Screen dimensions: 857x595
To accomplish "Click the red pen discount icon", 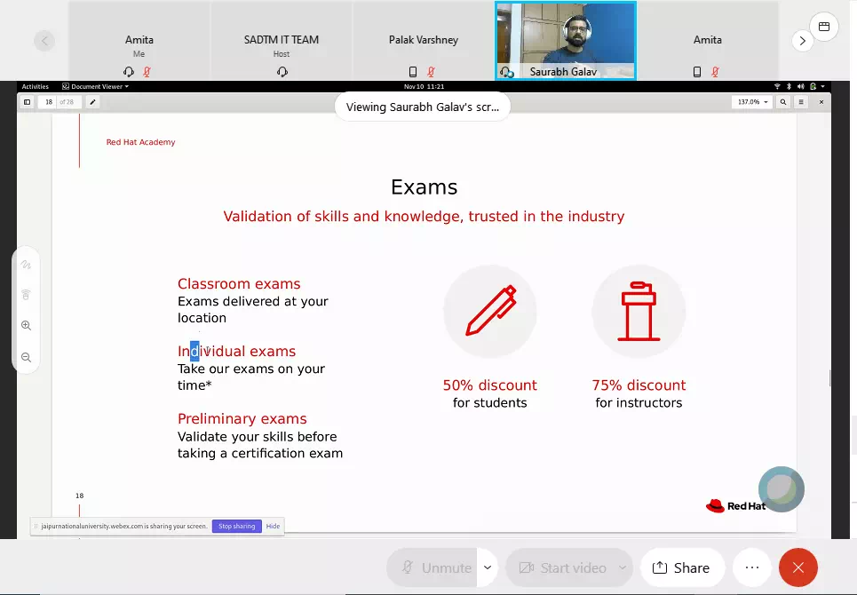I will pyautogui.click(x=490, y=311).
